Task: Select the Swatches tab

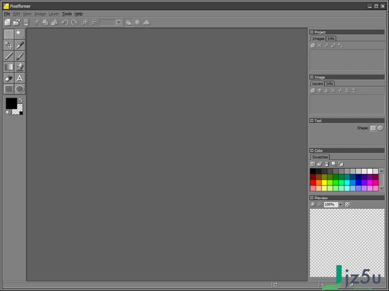Action: [x=320, y=157]
